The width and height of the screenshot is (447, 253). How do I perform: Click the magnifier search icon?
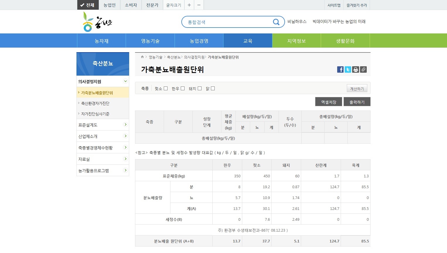(x=276, y=22)
